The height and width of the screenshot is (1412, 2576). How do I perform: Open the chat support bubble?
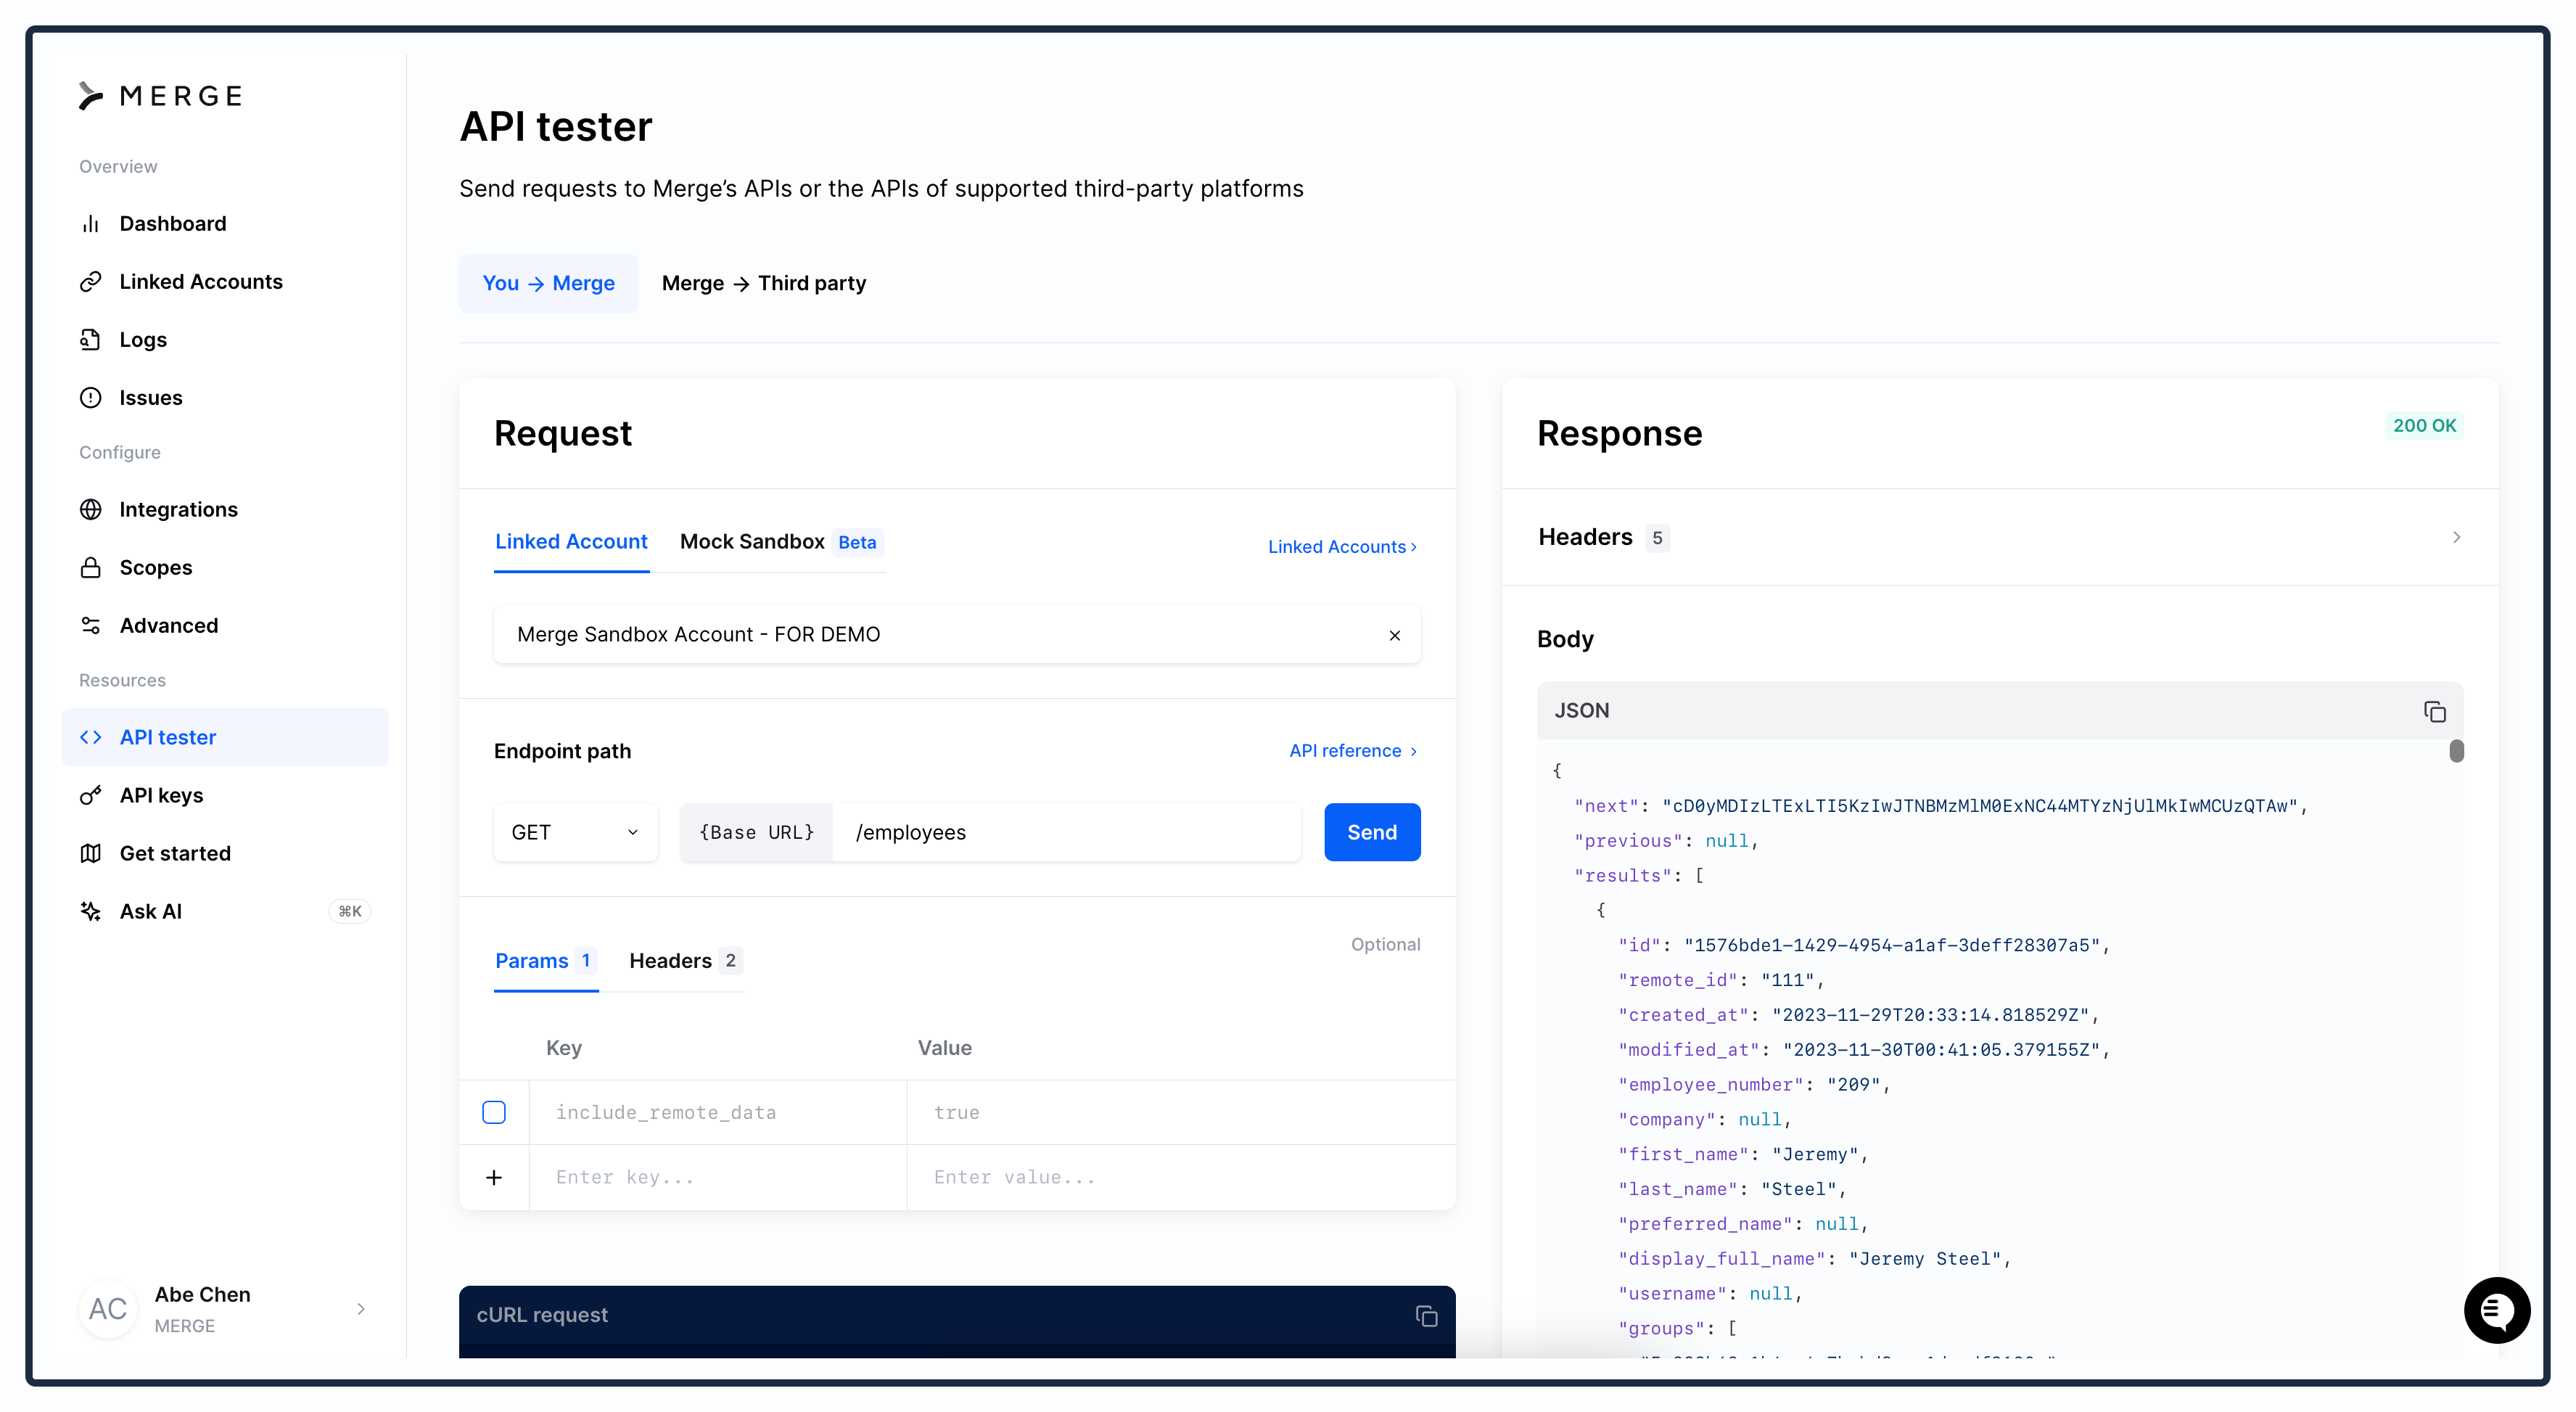[2496, 1309]
